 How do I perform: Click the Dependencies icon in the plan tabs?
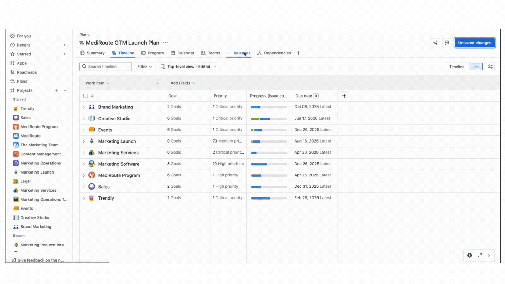coord(260,53)
